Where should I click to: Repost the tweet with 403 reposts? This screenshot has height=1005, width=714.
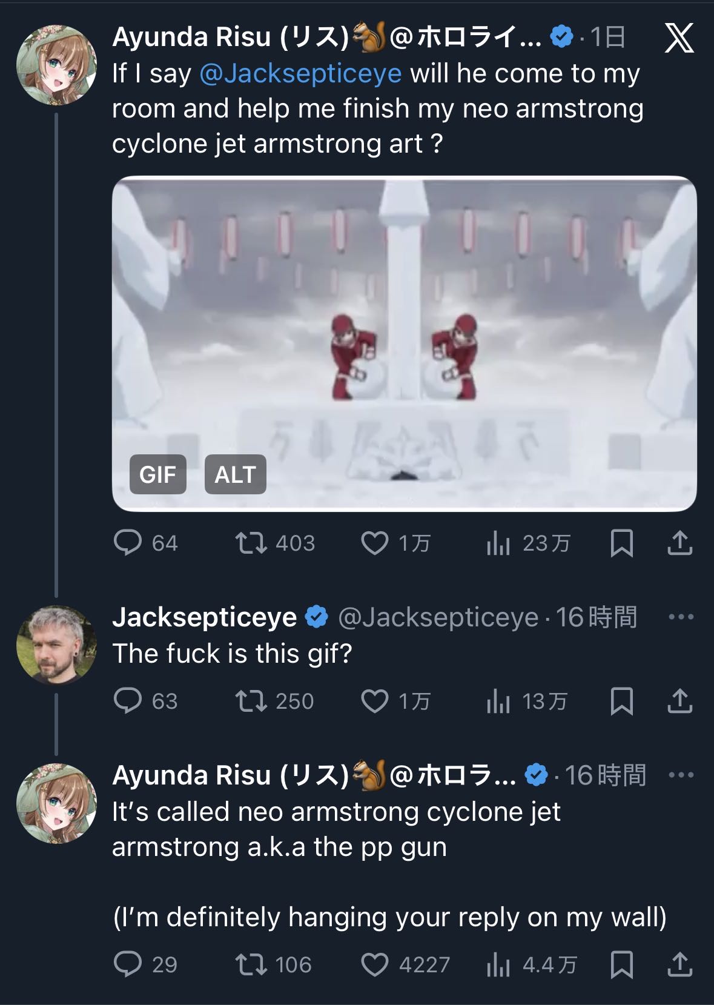251,543
